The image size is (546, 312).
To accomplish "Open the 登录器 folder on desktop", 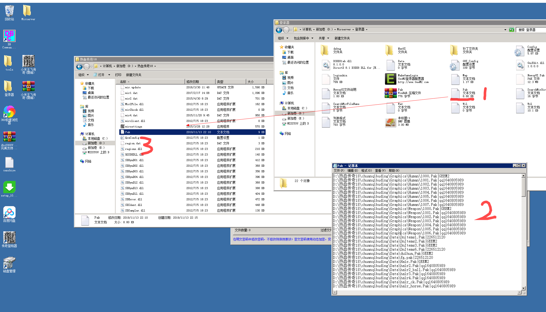I will [x=9, y=88].
